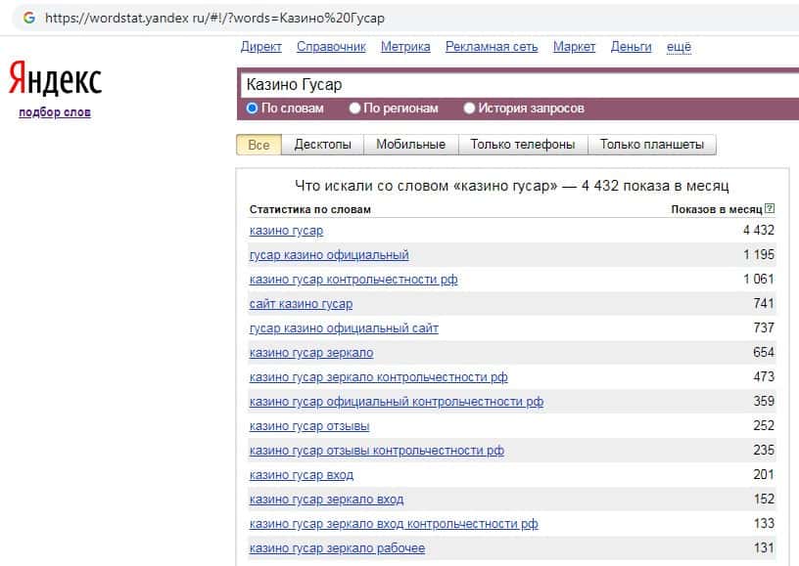Screen dimensions: 799x566
Task: Open the Метрика link
Action: click(405, 47)
